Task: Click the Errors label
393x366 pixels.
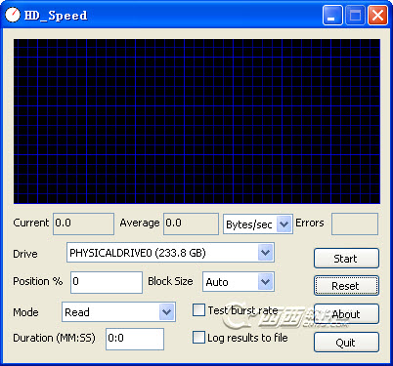Action: coord(310,223)
